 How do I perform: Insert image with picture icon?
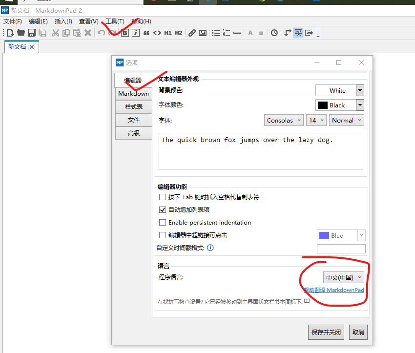[x=203, y=33]
